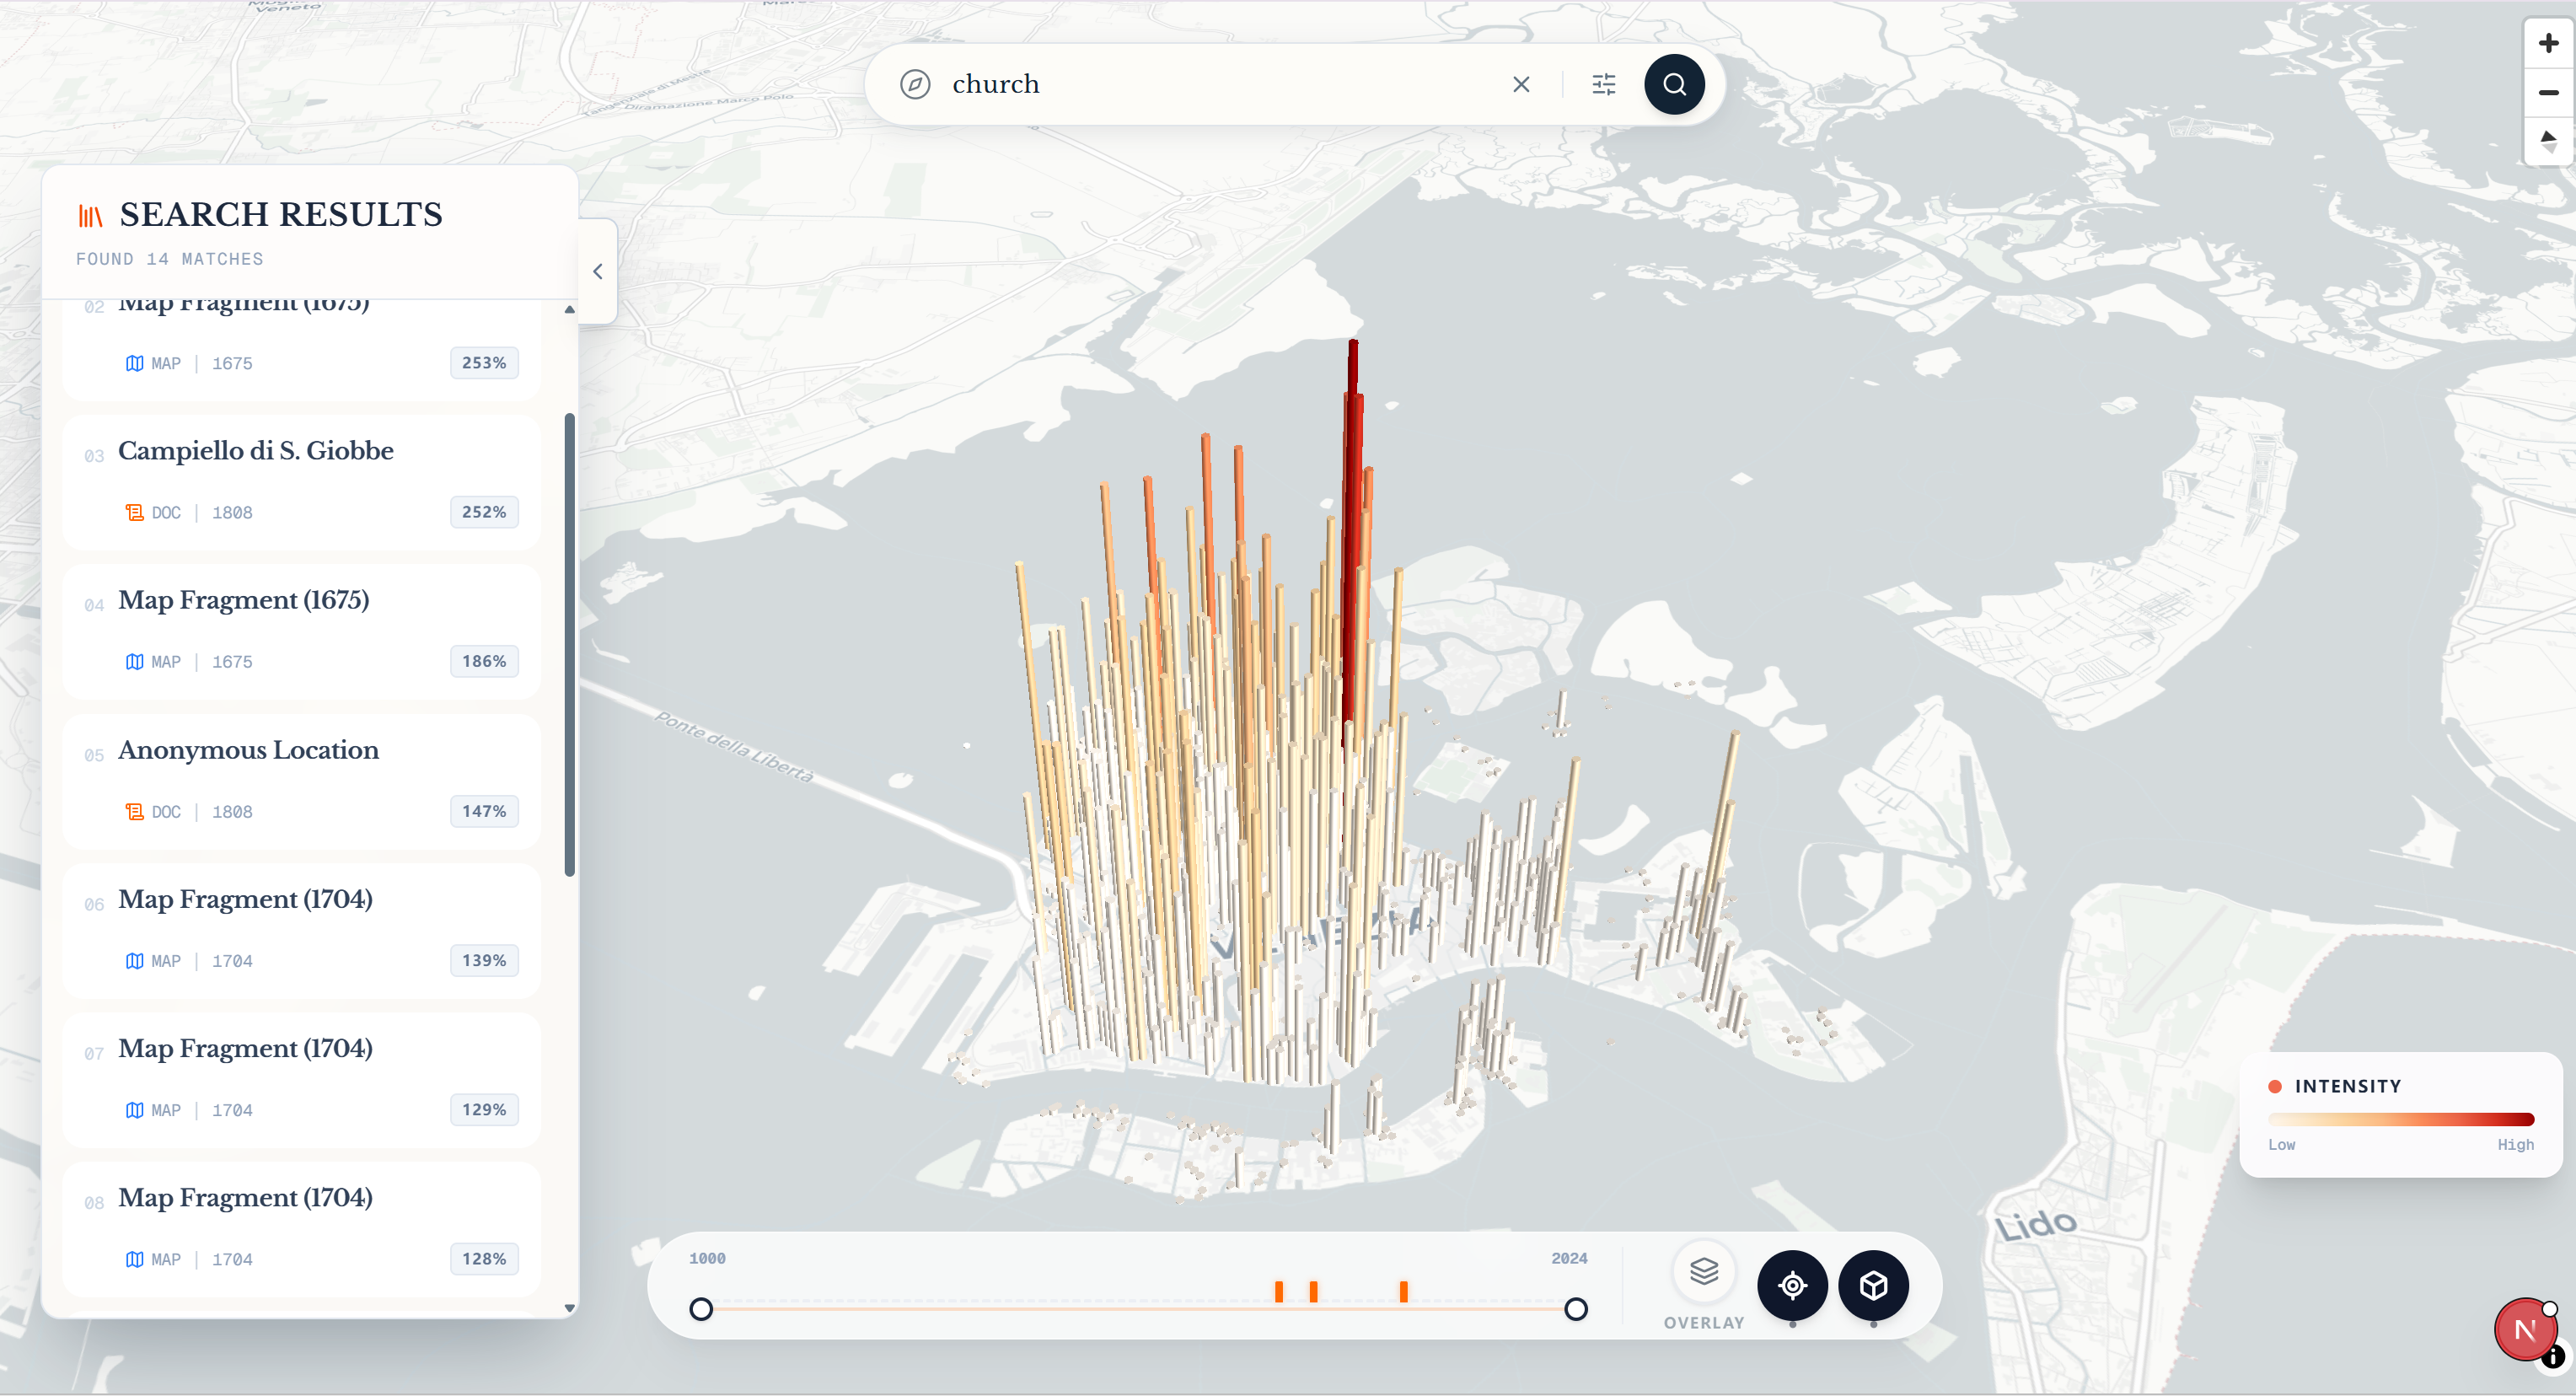Click the left timeline range handle
Viewport: 2576px width, 1396px height.
tap(701, 1308)
